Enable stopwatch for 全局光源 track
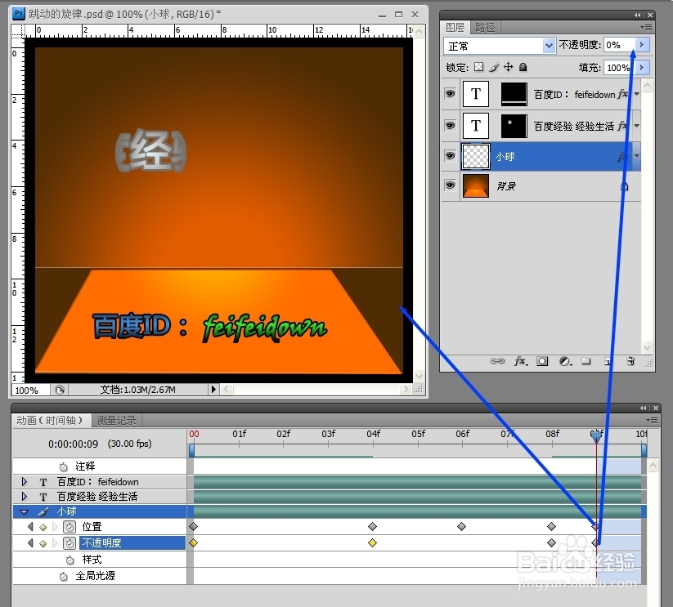The height and width of the screenshot is (607, 673). 64,577
